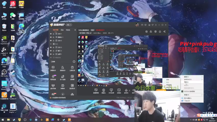This screenshot has height=122, width=217.
Task: Add a 多媒体 source from bottom bar
Action: point(119,91)
